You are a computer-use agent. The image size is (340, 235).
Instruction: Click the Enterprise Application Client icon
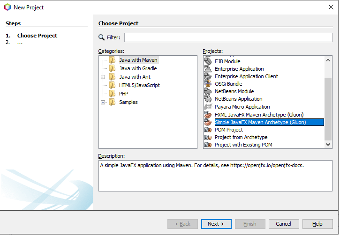[208, 76]
